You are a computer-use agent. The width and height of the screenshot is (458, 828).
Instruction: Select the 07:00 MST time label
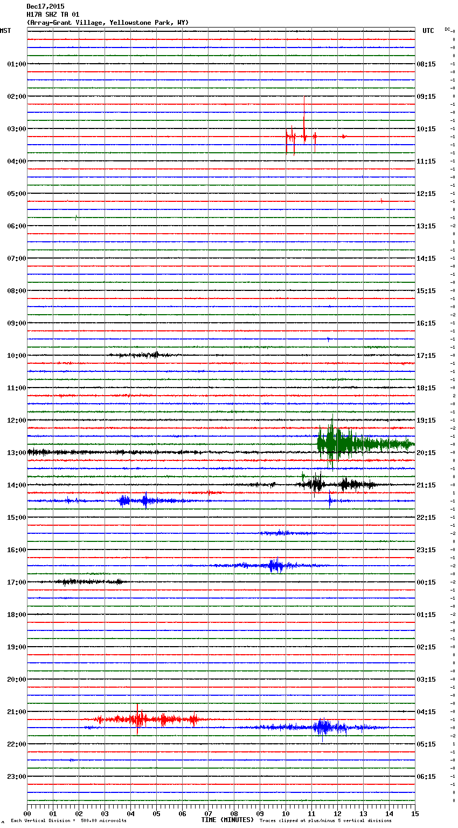pyautogui.click(x=17, y=259)
